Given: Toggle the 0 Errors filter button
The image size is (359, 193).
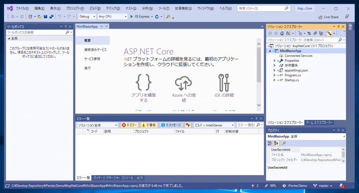Looking at the screenshot, I should 129,125.
